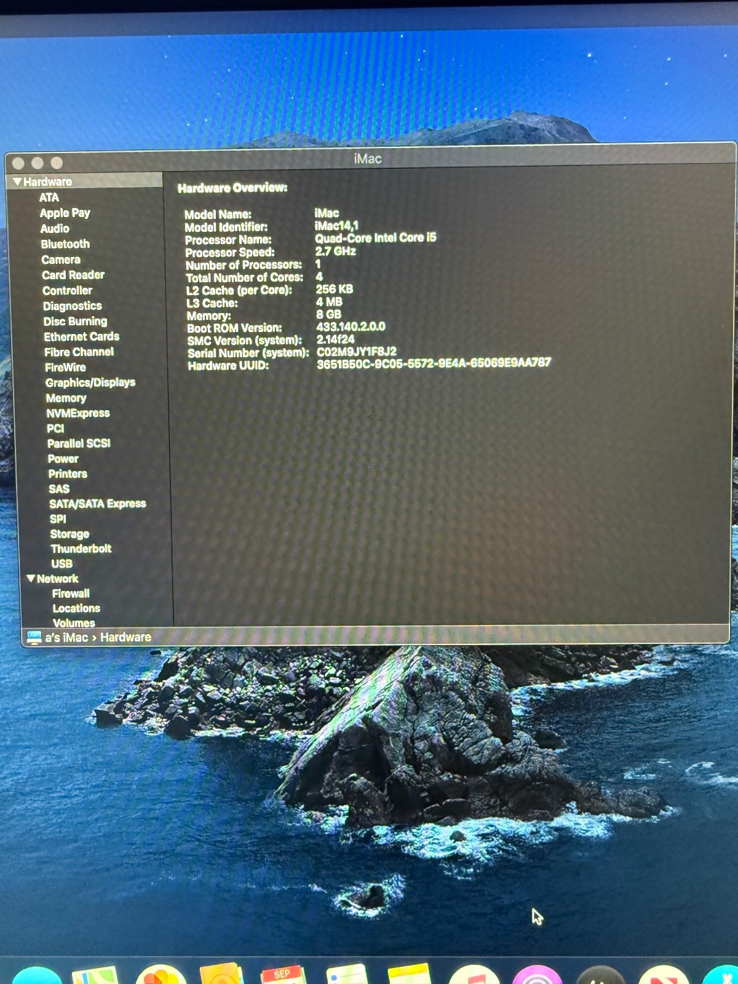Open Maps from the Dock
This screenshot has height=984, width=738.
point(95,976)
